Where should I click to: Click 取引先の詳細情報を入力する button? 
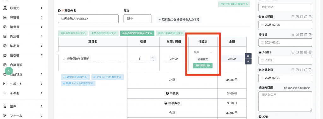point(179,20)
